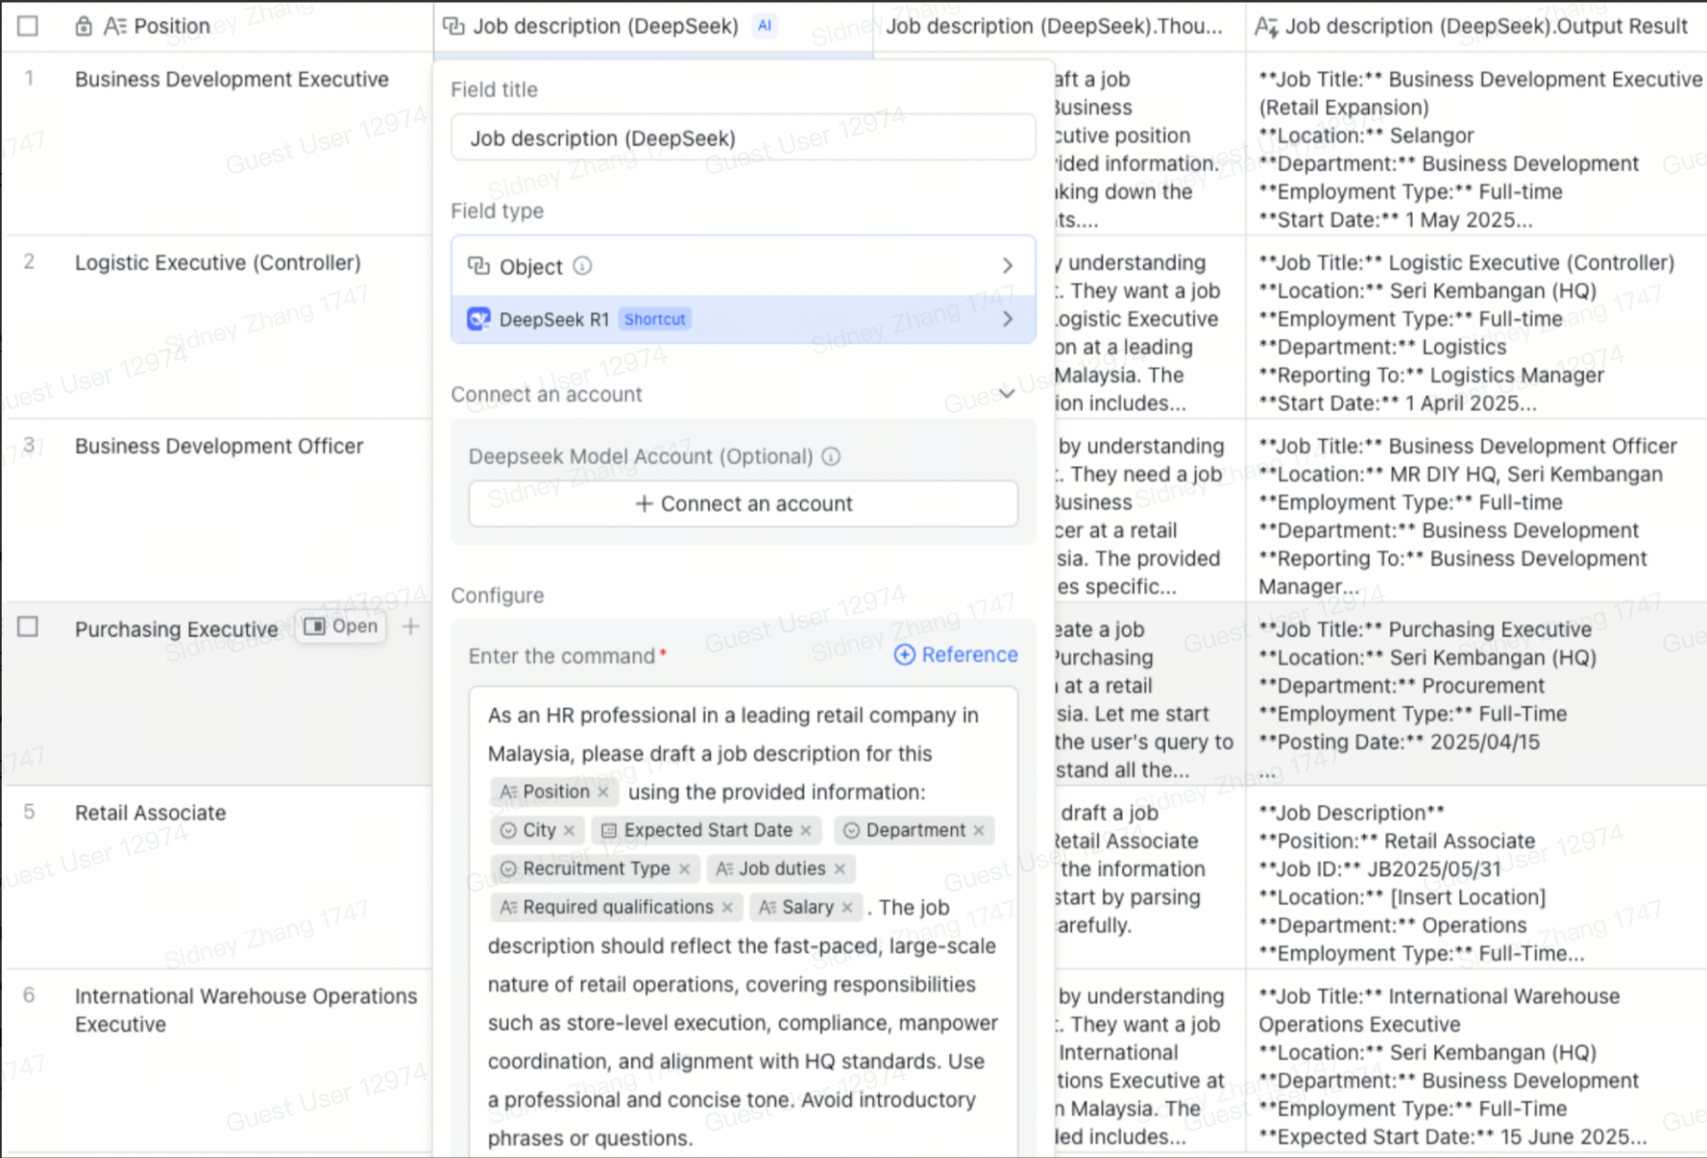Expand the Object field type chevron
Image resolution: width=1707 pixels, height=1158 pixels.
(x=1008, y=266)
